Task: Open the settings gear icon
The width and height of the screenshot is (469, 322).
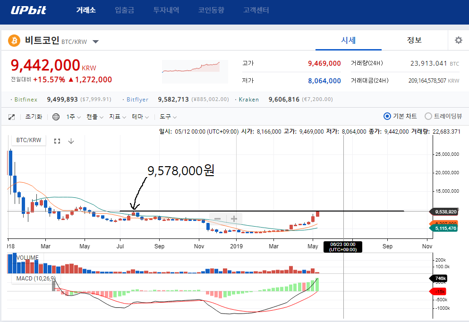Action: (x=458, y=40)
